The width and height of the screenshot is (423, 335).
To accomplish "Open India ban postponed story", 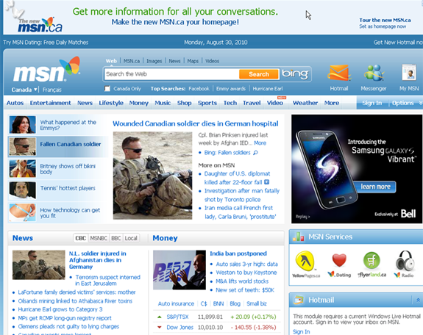I will [238, 253].
